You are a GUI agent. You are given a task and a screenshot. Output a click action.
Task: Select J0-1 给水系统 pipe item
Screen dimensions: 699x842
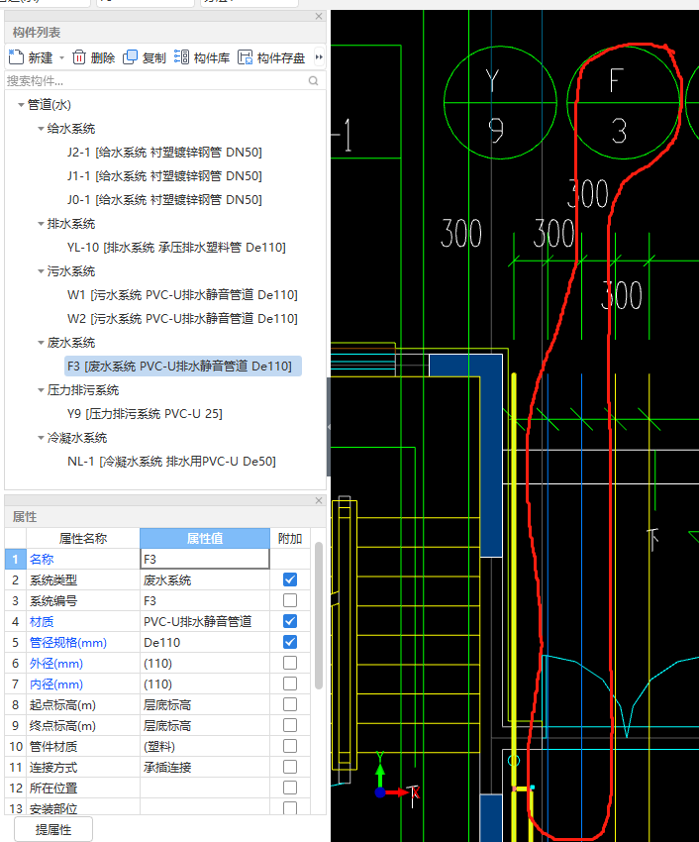point(164,200)
